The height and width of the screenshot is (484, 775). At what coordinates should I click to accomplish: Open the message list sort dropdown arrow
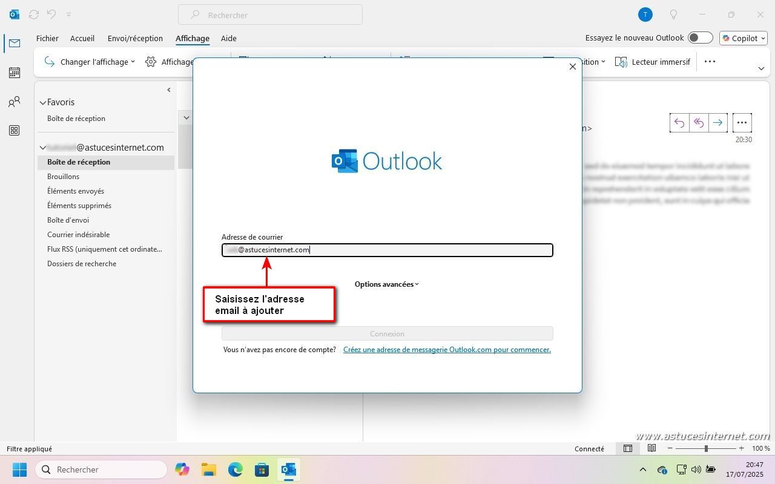click(186, 117)
